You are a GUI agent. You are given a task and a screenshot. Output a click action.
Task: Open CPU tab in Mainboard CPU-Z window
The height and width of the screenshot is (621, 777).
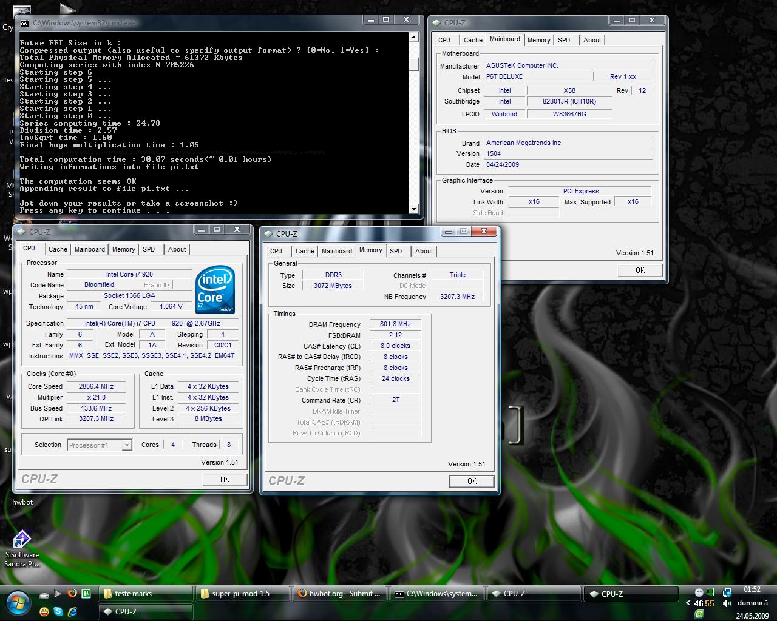[x=444, y=40]
